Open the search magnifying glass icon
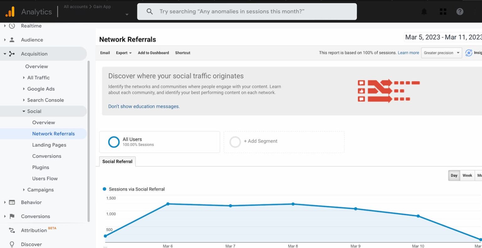The image size is (482, 248). coord(150,11)
